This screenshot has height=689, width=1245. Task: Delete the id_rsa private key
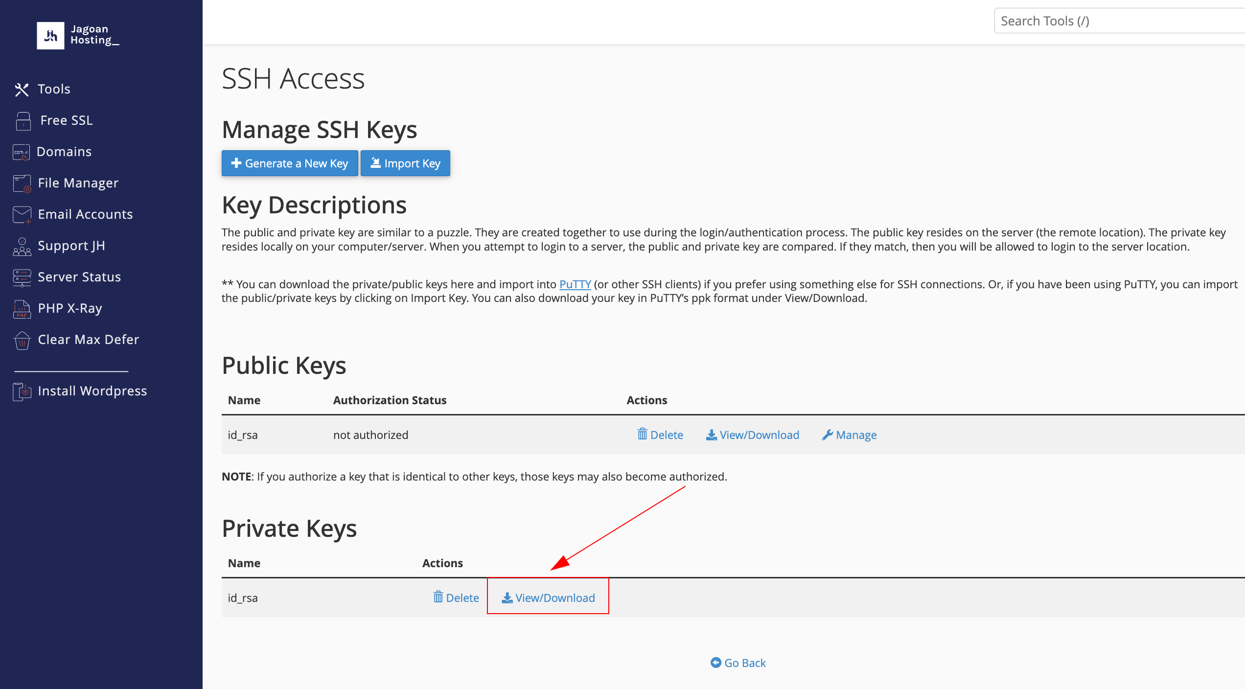click(456, 598)
